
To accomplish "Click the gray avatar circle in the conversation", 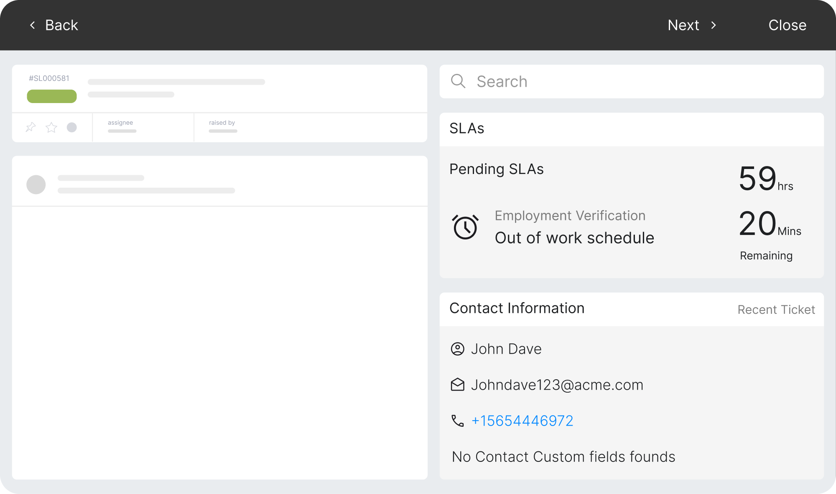I will point(36,184).
